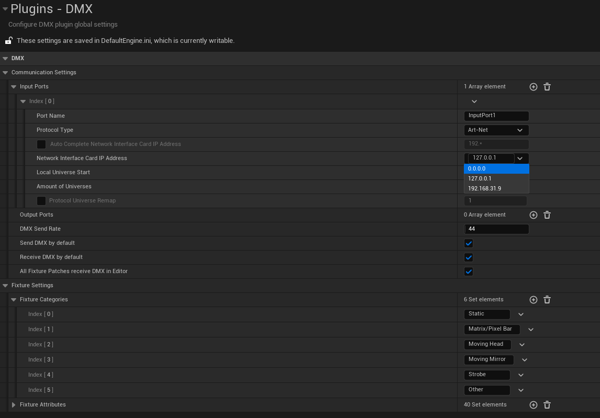
Task: Add an element to Input Ports array
Action: [x=533, y=87]
